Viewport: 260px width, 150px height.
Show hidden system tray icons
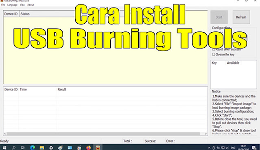coord(209,148)
